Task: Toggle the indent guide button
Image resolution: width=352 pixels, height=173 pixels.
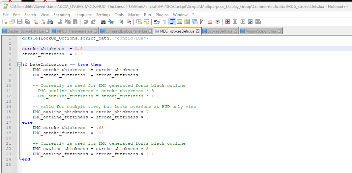Action: pyautogui.click(x=172, y=22)
